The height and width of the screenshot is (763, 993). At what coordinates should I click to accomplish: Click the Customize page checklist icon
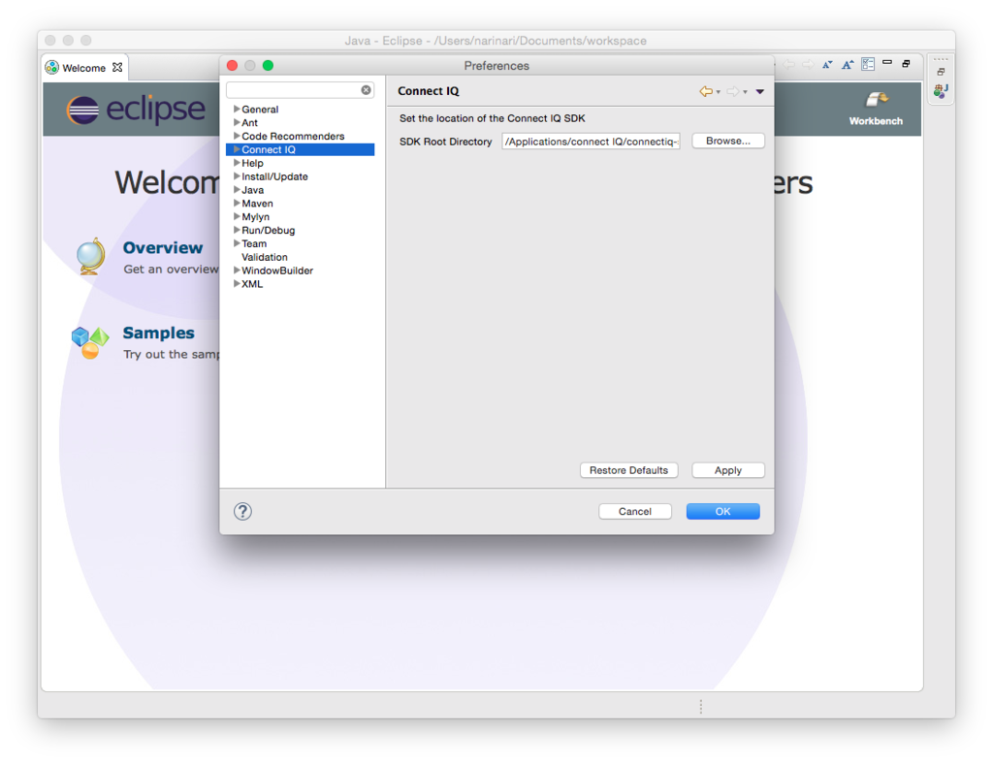point(868,64)
